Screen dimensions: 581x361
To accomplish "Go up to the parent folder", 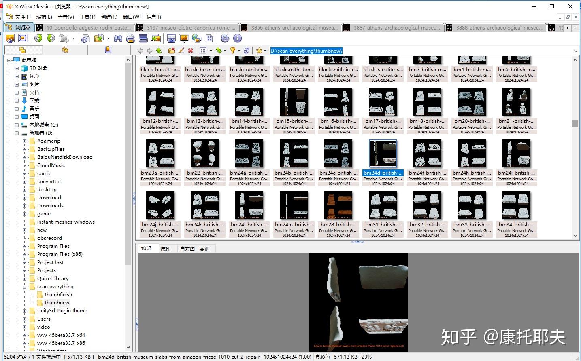I will click(159, 51).
